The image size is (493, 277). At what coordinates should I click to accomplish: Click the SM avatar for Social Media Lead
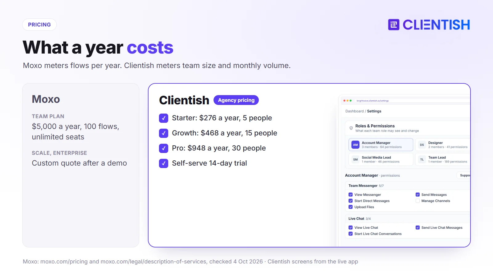[355, 159]
